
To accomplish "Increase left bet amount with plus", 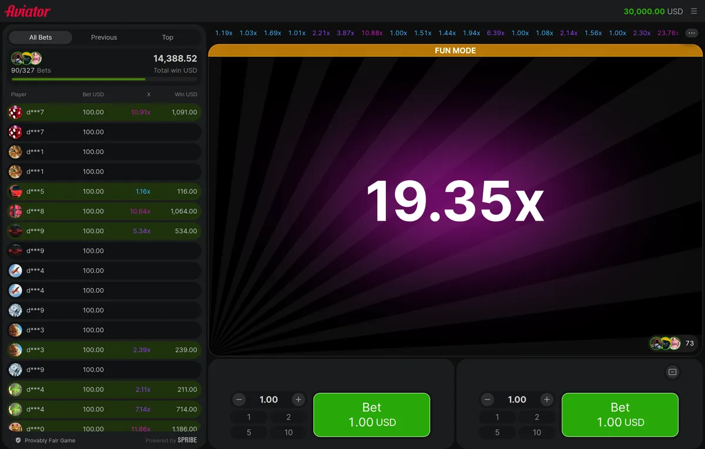I will tap(298, 400).
